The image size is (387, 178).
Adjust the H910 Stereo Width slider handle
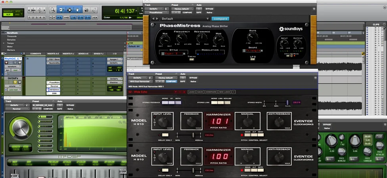287,102
